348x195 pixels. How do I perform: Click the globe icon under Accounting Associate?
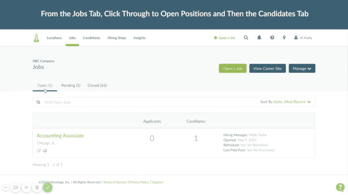coord(45,151)
